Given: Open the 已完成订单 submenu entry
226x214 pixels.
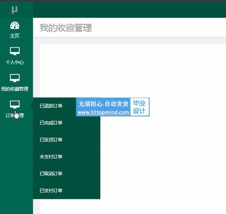Looking at the screenshot, I should (x=51, y=123).
